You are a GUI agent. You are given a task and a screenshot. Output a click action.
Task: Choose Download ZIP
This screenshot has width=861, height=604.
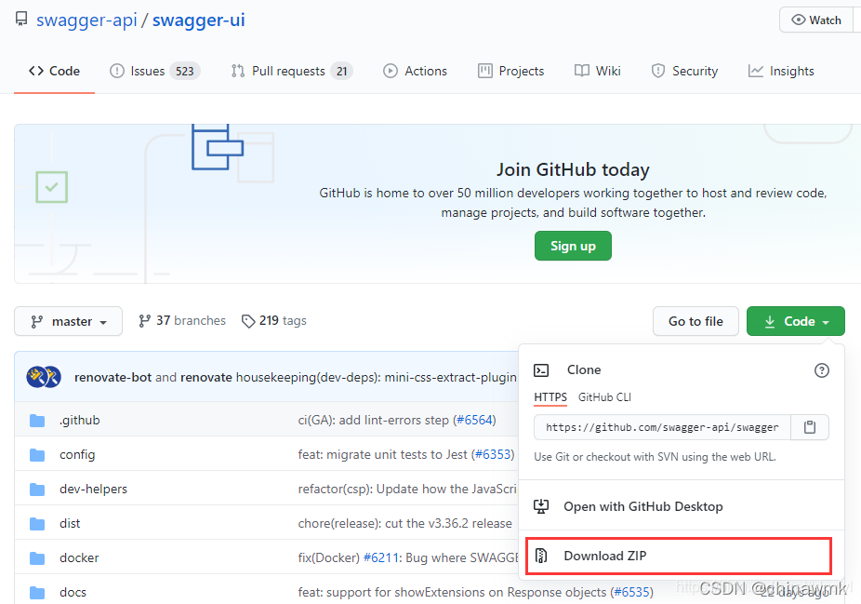679,556
